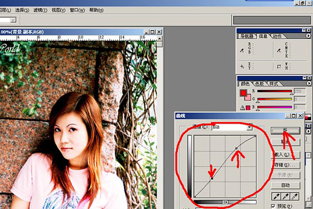Switch to the 导航器 navigator tab
Screen dimensions: 313x209
click(247, 36)
